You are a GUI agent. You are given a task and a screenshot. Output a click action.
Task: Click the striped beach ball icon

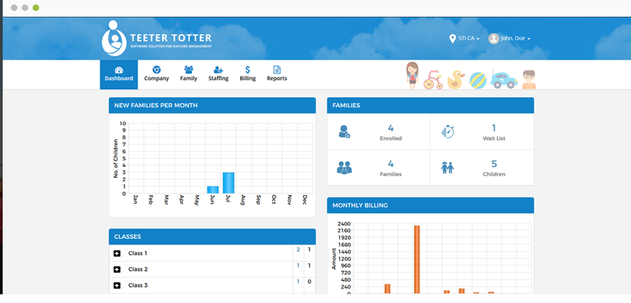(478, 80)
